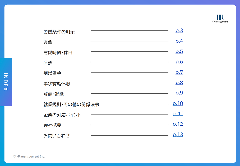Follow the p.4 link for 賃金
Screen dimensions: 240x166
pos(179,41)
